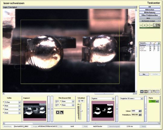Click the lock icon below the layer list
The image size is (163, 130).
tap(154, 91)
